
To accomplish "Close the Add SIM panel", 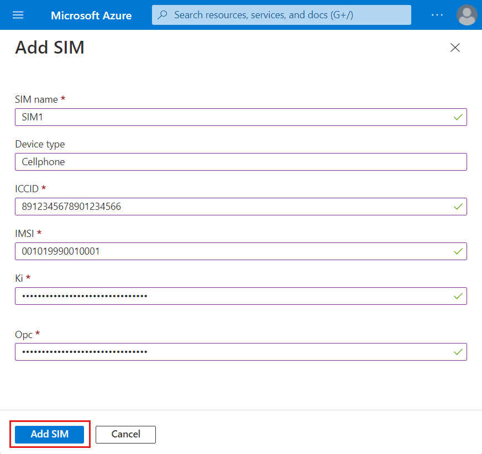I will [x=455, y=47].
